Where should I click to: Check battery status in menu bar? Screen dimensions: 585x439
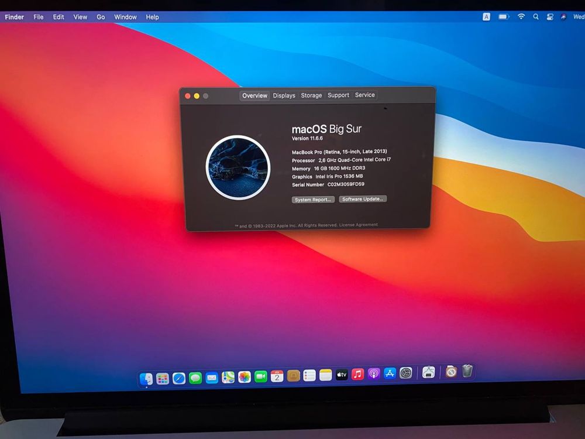(504, 17)
